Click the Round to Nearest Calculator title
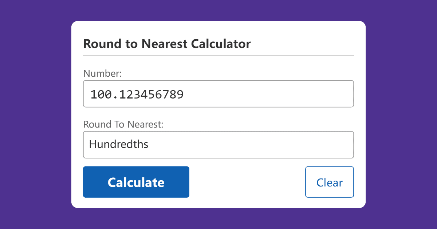This screenshot has width=437, height=229. tap(167, 44)
